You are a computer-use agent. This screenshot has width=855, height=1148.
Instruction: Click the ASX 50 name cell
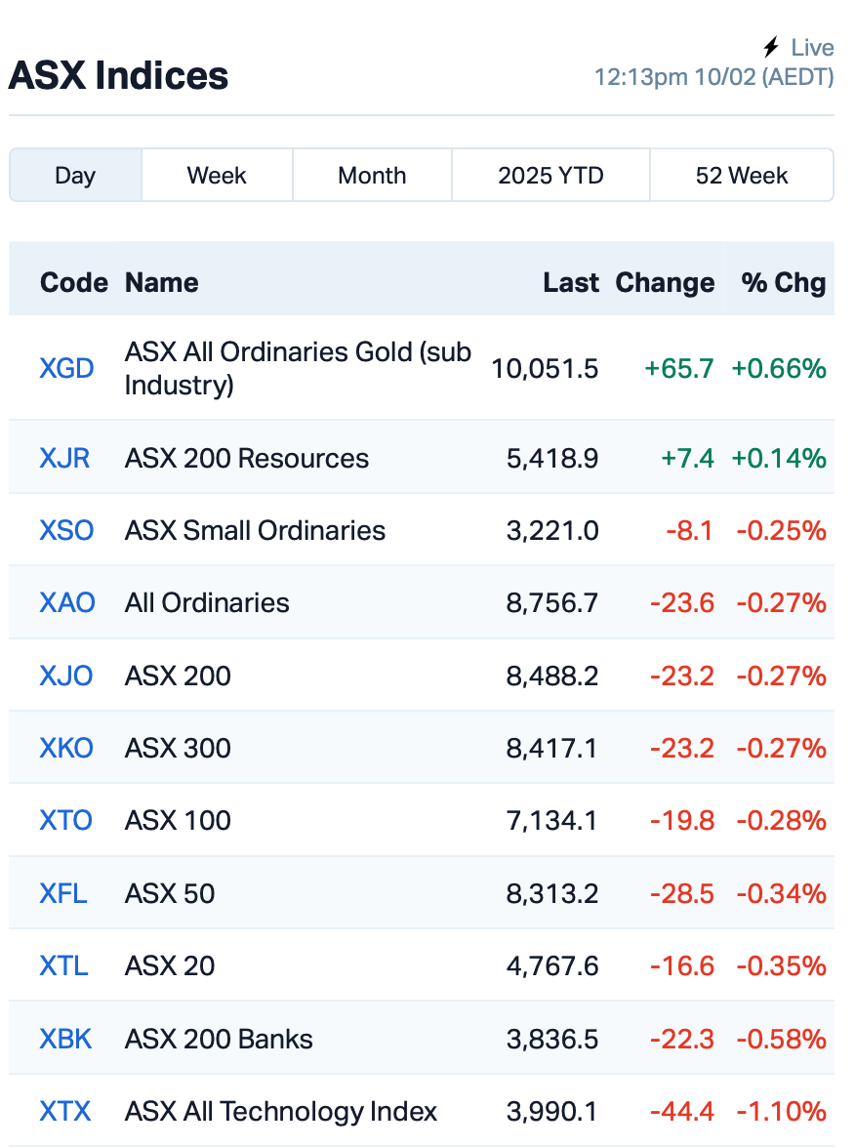[170, 893]
